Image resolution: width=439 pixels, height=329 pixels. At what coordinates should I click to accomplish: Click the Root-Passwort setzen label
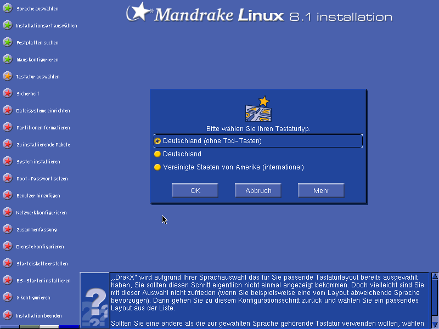(42, 179)
